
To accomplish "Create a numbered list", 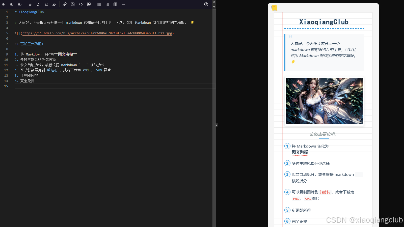I will pos(107,4).
